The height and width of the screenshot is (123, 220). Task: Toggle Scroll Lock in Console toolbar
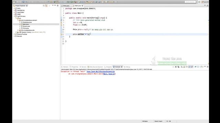point(184,67)
